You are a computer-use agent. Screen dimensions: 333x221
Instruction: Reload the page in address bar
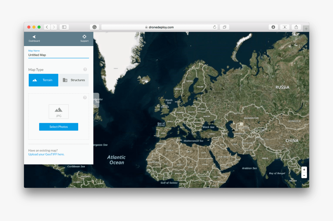[x=215, y=27]
